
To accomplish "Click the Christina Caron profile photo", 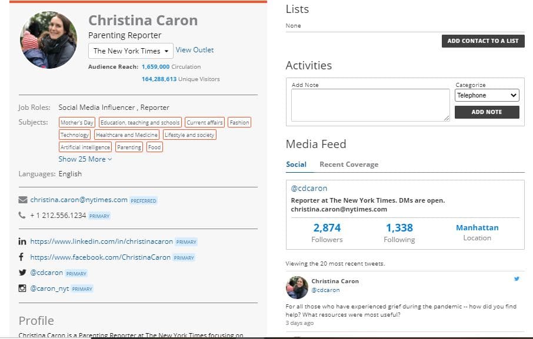I will click(x=48, y=40).
